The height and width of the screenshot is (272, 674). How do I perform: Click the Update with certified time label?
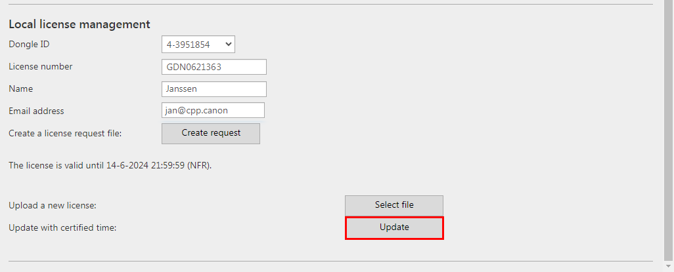(x=62, y=228)
